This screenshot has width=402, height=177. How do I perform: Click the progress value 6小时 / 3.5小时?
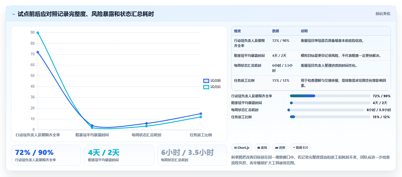pos(379,110)
